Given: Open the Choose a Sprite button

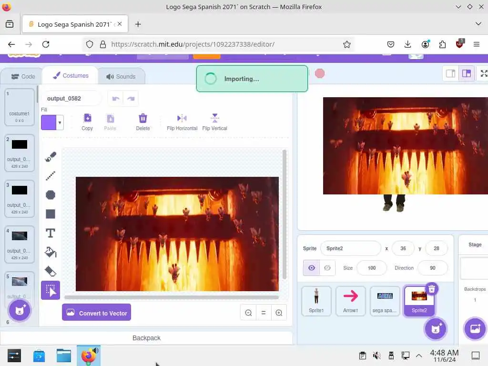Looking at the screenshot, I should coord(436,329).
